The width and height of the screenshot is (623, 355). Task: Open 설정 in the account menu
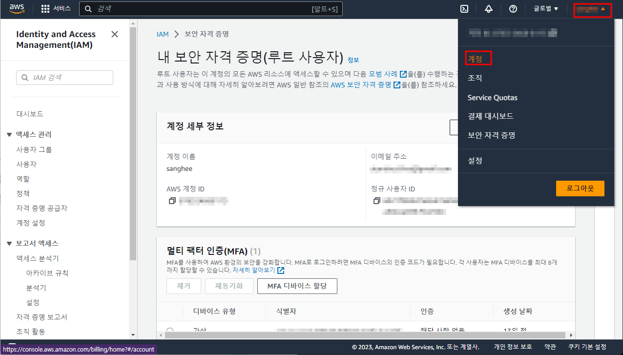coord(475,161)
